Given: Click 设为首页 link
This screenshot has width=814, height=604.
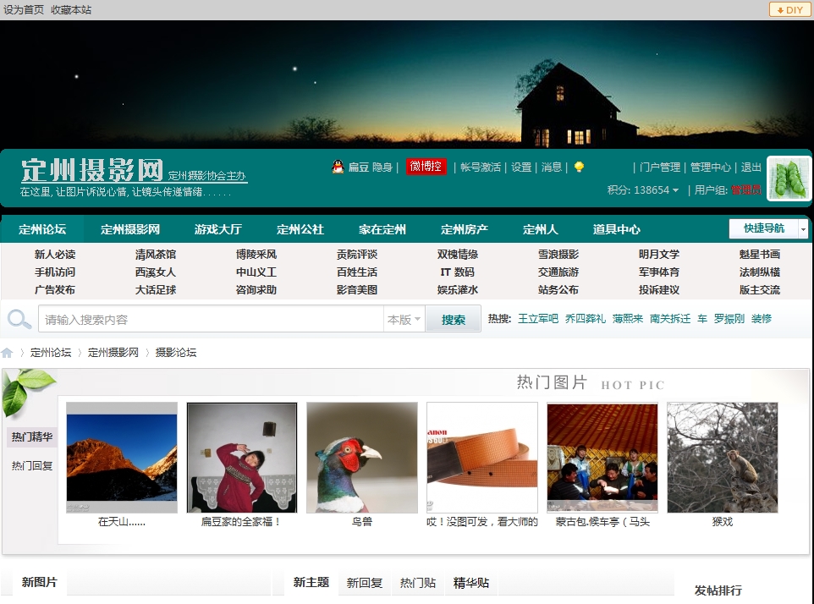Looking at the screenshot, I should pyautogui.click(x=24, y=10).
